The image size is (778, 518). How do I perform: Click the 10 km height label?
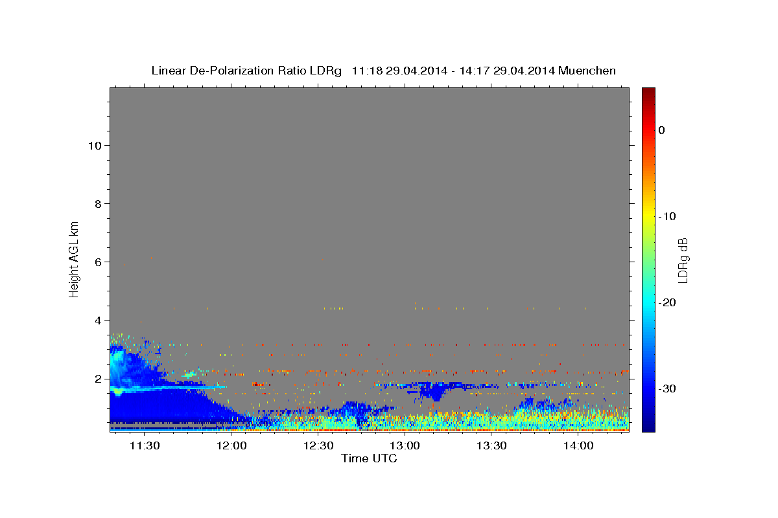(x=94, y=145)
